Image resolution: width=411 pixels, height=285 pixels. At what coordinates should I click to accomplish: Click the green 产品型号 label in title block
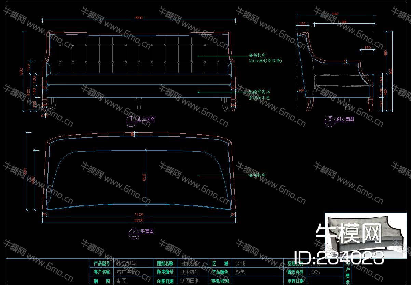coord(101,263)
